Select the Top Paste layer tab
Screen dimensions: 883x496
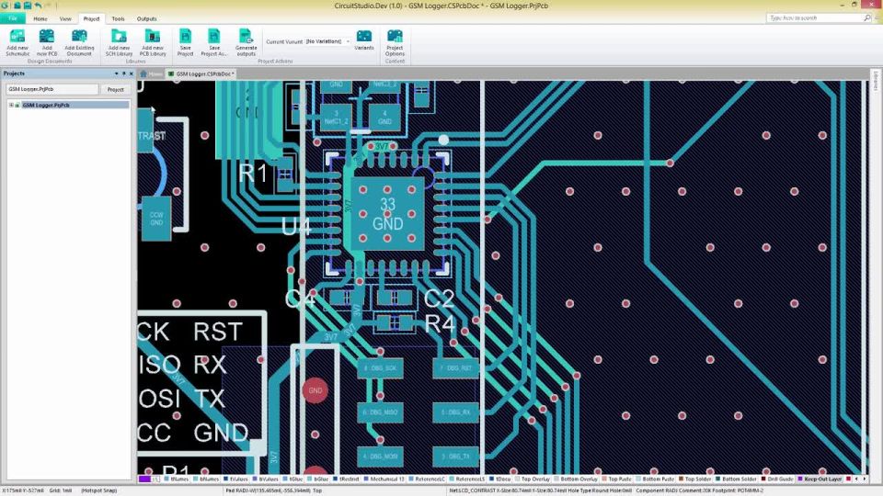pos(616,479)
